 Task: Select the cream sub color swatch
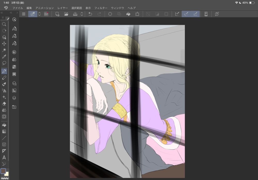point(7,174)
